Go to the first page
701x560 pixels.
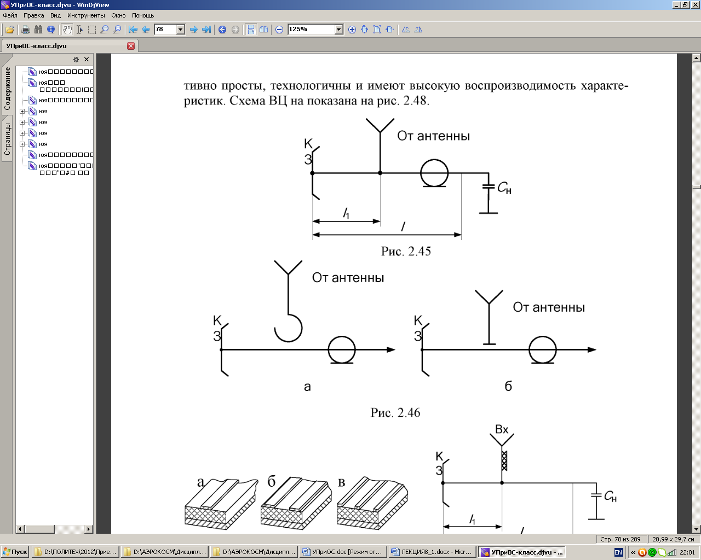[x=133, y=30]
